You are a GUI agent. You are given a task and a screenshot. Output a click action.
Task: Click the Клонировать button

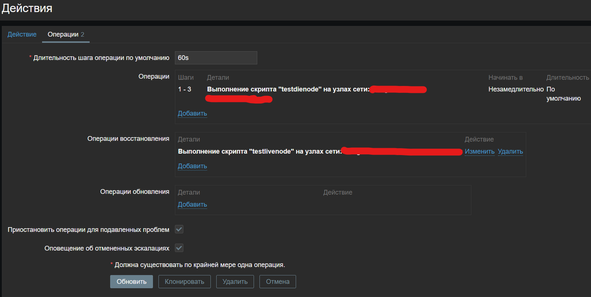184,282
